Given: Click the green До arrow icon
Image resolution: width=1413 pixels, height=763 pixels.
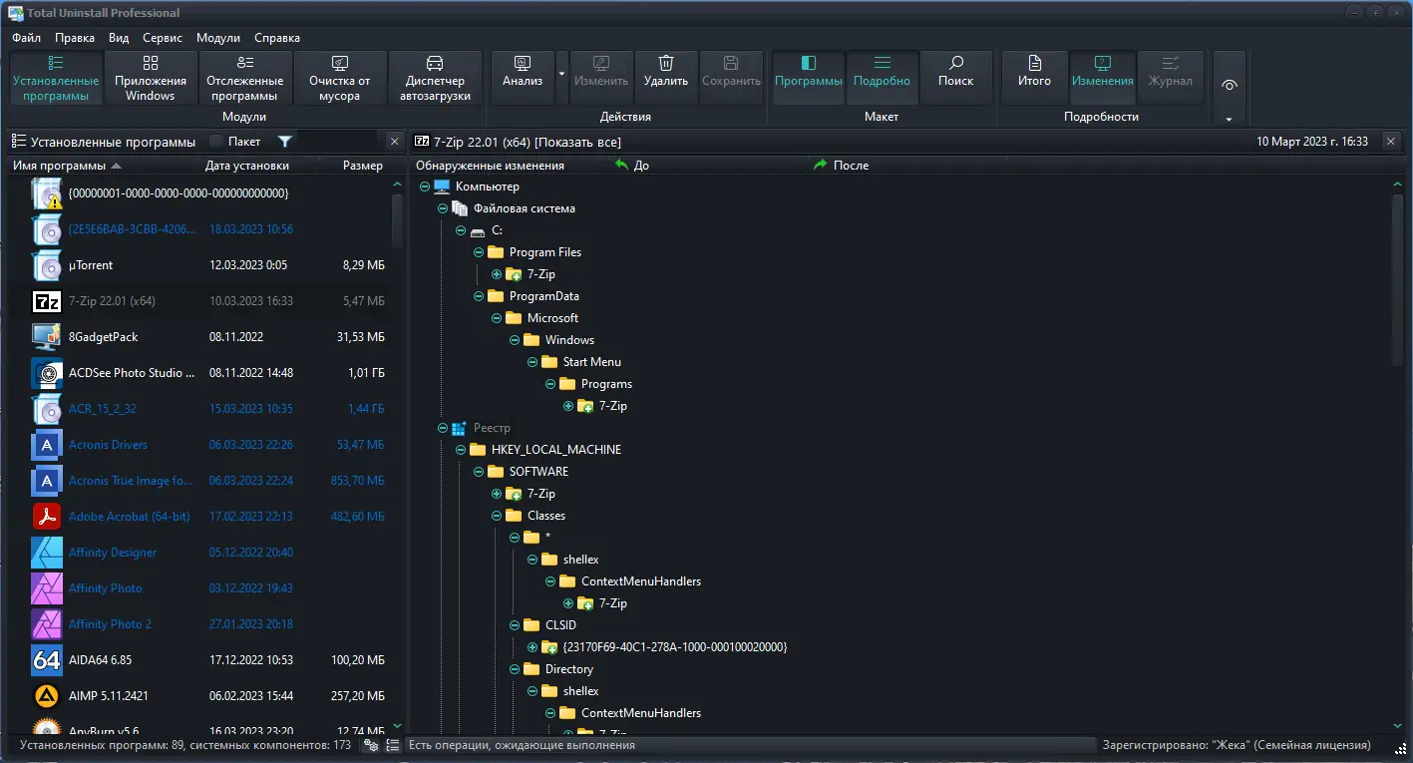Looking at the screenshot, I should click(622, 165).
